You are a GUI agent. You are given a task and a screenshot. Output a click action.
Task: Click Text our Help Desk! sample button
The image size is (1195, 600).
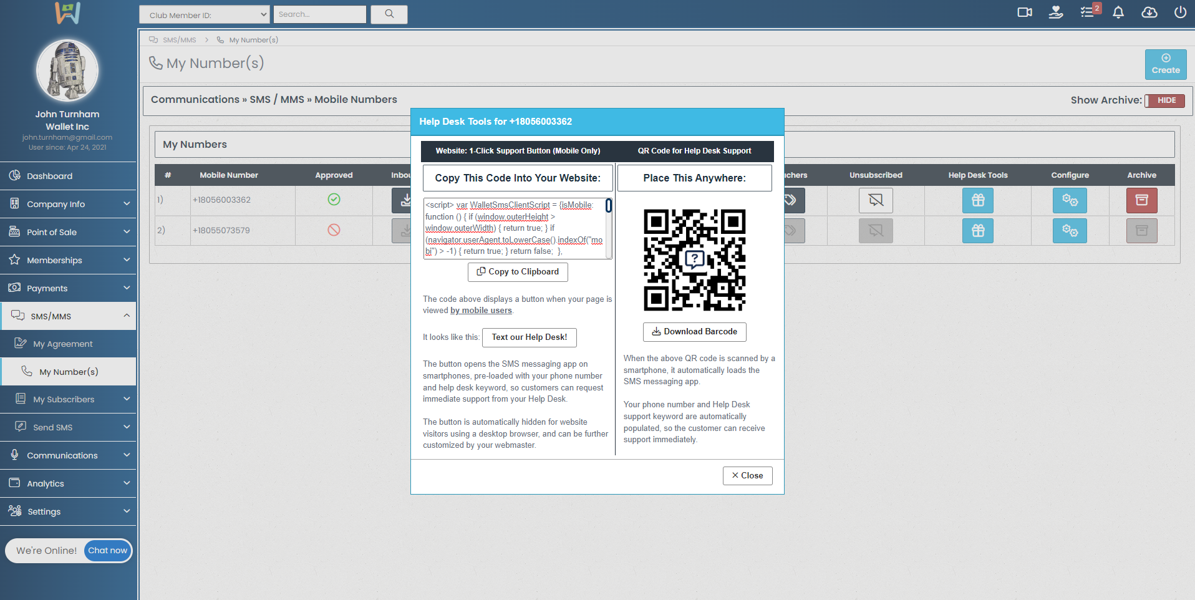pyautogui.click(x=529, y=337)
